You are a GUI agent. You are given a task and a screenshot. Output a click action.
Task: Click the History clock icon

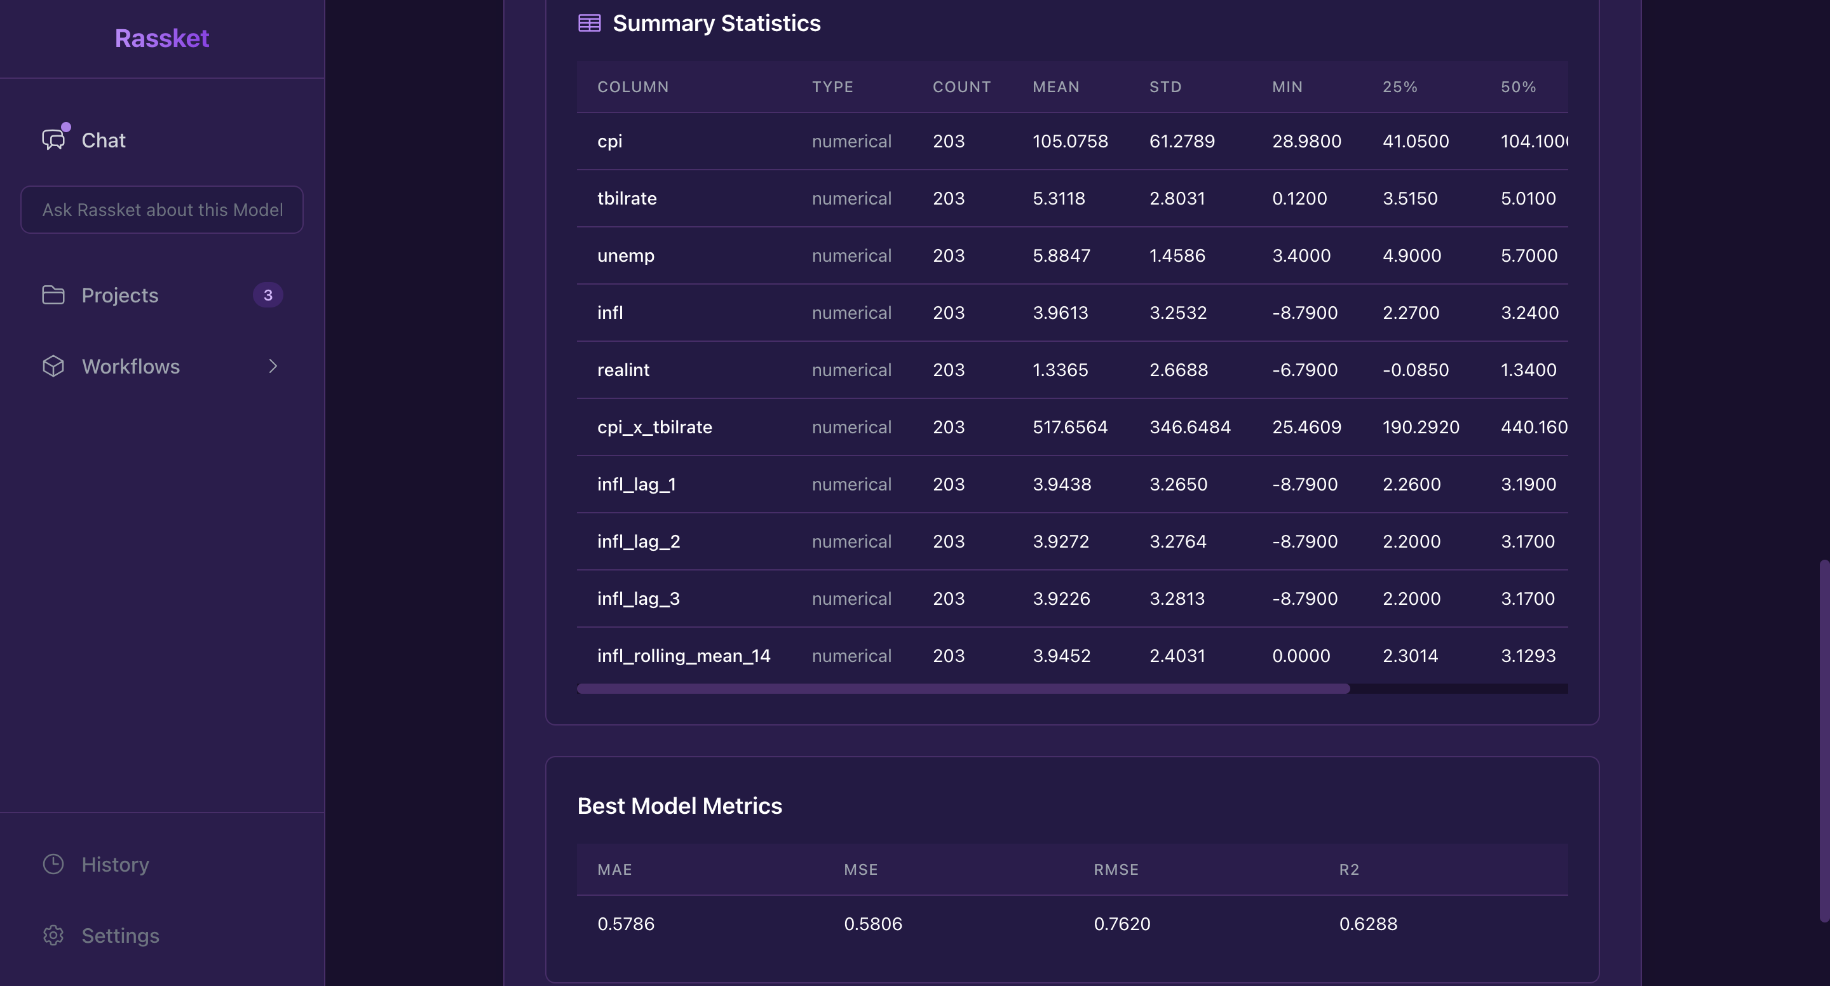53,864
